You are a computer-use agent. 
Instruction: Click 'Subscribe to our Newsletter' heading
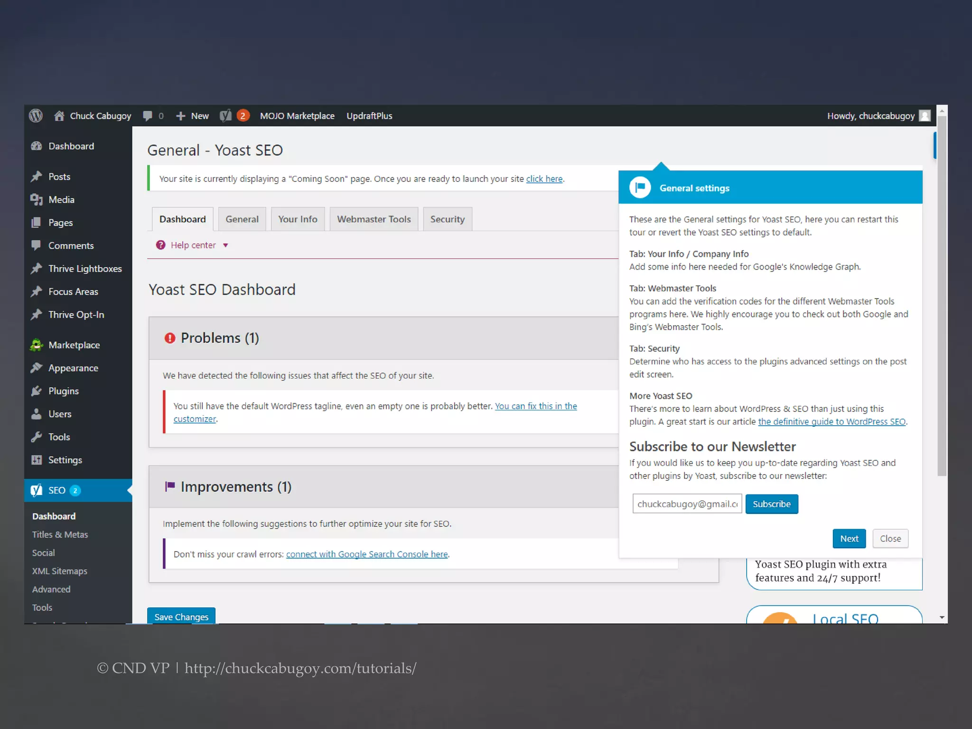(712, 447)
